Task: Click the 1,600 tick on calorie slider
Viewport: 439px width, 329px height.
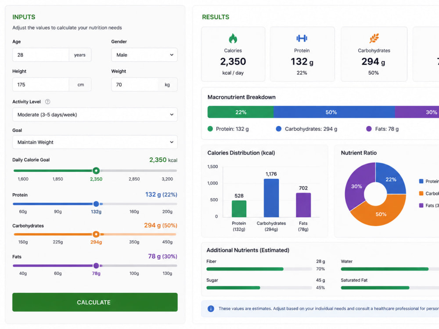Action: coord(23,179)
